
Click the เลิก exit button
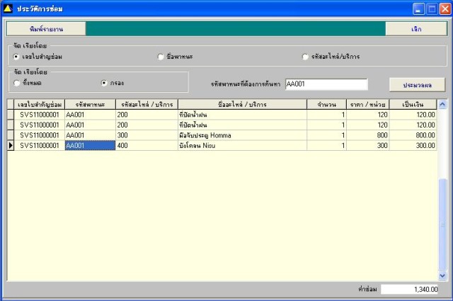416,29
